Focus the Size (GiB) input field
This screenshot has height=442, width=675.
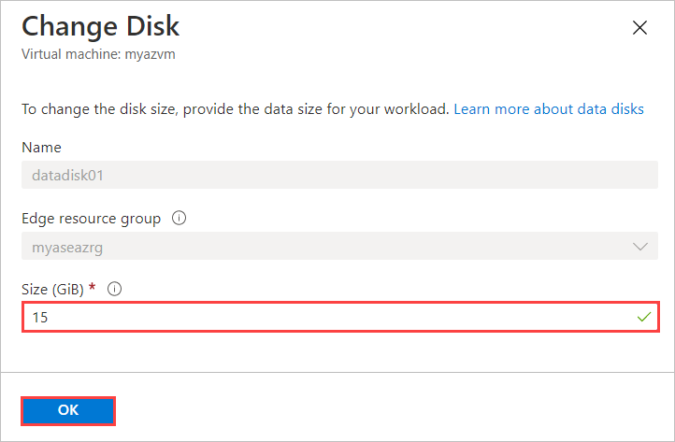327,318
